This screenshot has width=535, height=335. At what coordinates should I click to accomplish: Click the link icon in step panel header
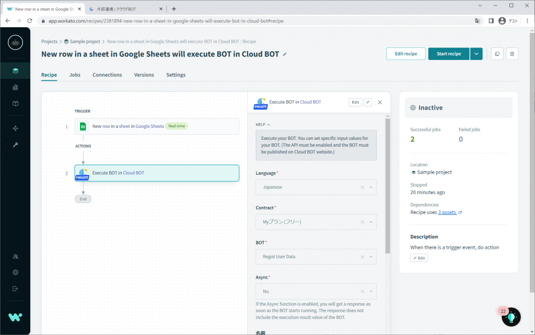coord(368,102)
